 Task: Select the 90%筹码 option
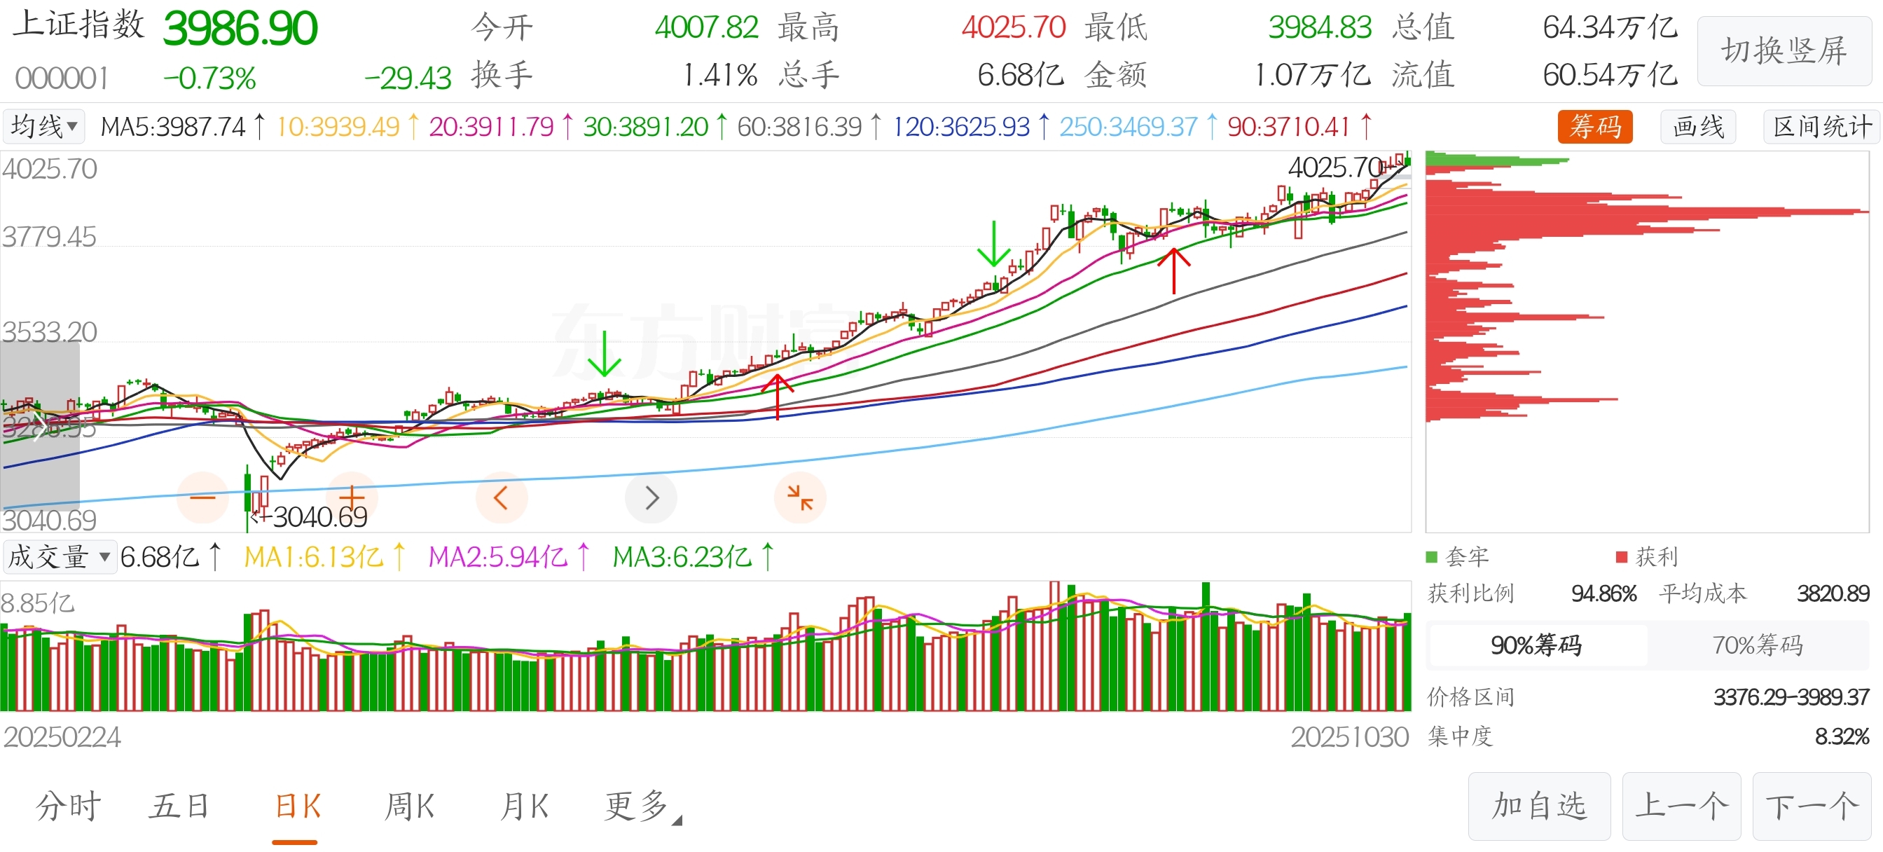coord(1536,645)
